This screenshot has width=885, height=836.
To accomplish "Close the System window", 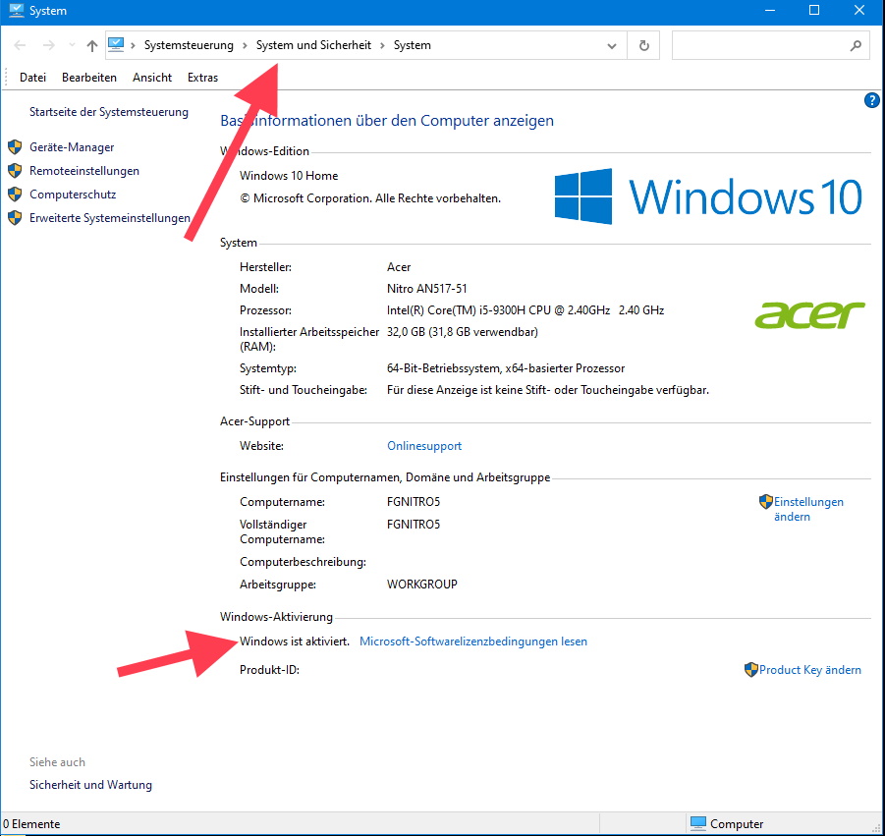I will coord(859,10).
